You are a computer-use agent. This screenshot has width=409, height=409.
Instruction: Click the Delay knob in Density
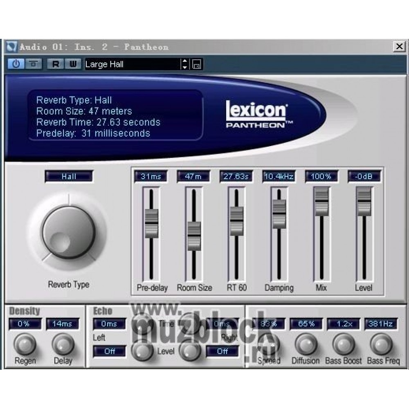[x=63, y=344]
